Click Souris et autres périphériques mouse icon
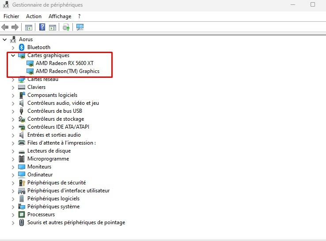Viewport: 326px width, 241px height. (21, 222)
